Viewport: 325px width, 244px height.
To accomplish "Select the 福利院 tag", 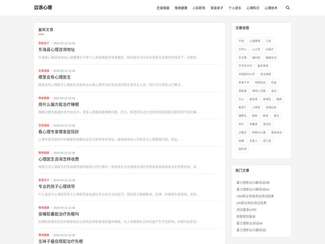I will click(256, 57).
